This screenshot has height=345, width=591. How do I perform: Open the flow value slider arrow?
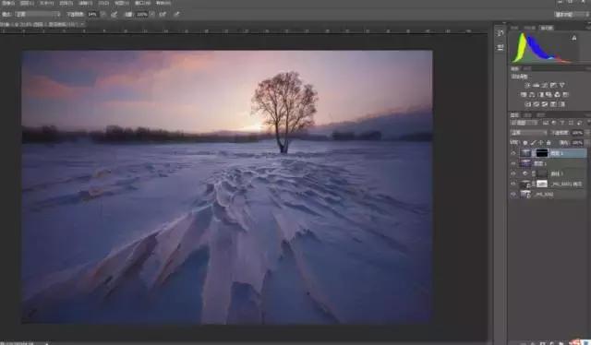[x=151, y=15]
